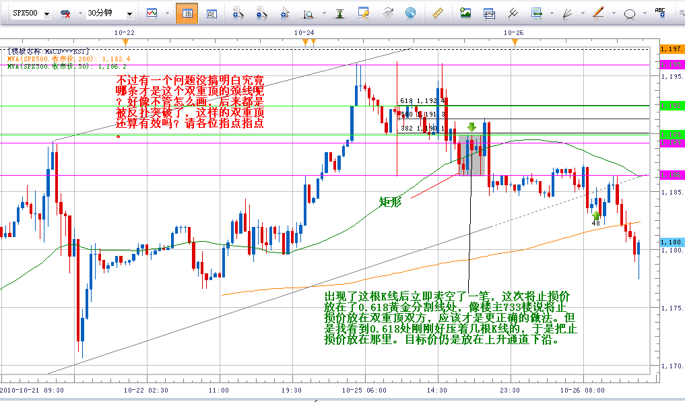The image size is (685, 402).
Task: Click the MVA 200 indicator label 1,182.4
Action: (x=69, y=59)
